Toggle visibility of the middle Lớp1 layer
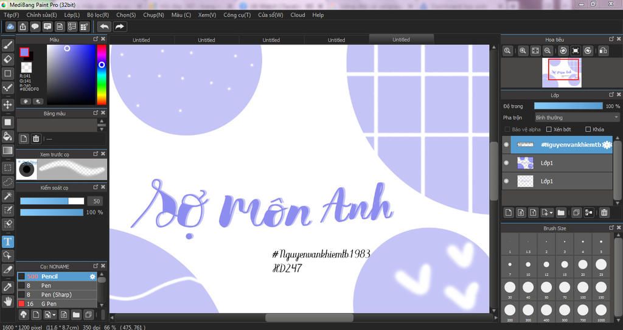Screen dimensions: 623x330 click(506, 163)
